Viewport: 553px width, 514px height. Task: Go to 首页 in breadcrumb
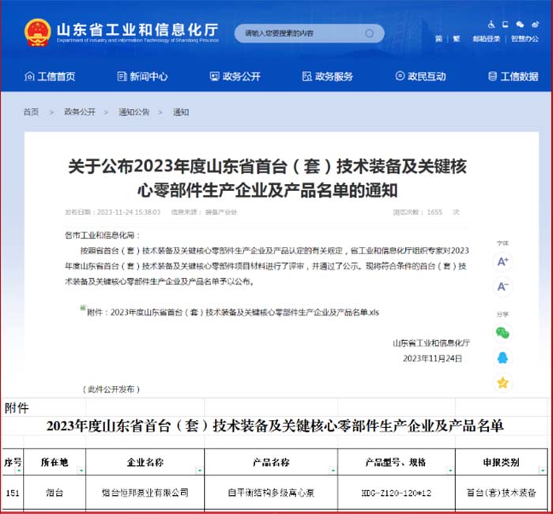[x=31, y=112]
